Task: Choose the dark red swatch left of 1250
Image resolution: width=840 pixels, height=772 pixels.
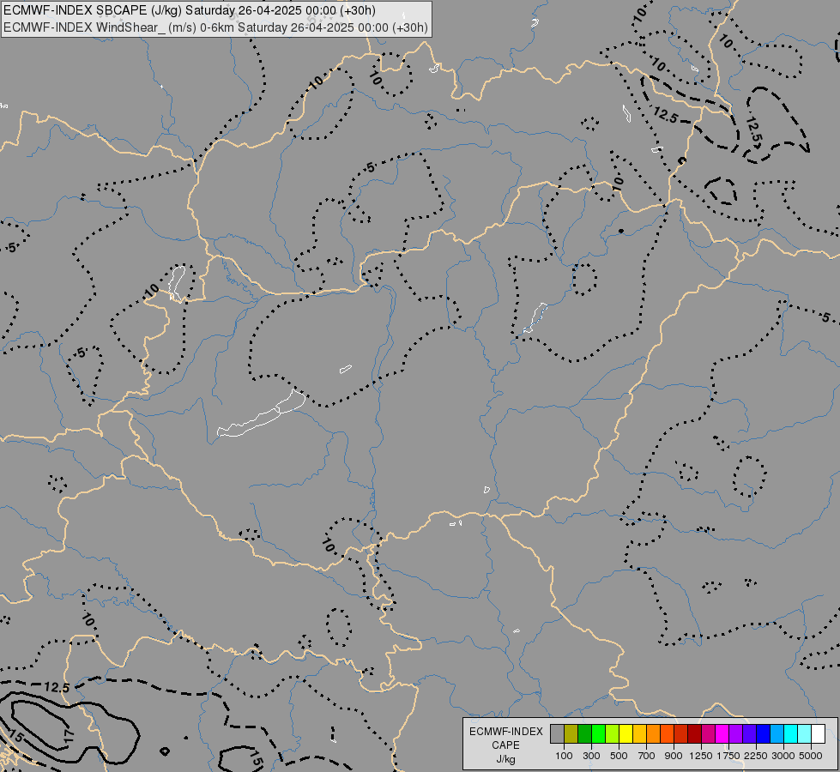Action: click(695, 733)
